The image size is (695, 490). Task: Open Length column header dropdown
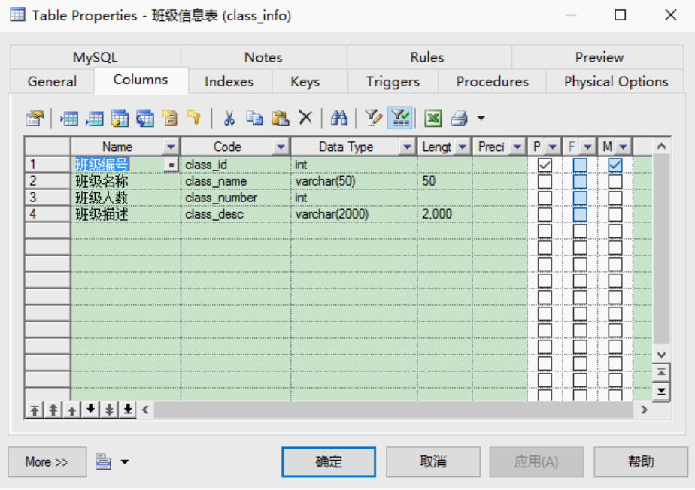(463, 147)
